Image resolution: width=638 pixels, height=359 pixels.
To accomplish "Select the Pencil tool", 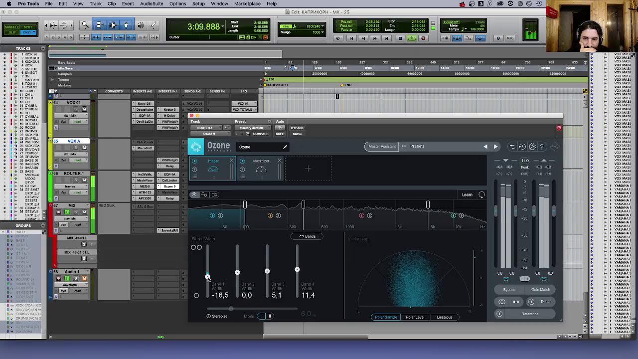I will click(154, 24).
